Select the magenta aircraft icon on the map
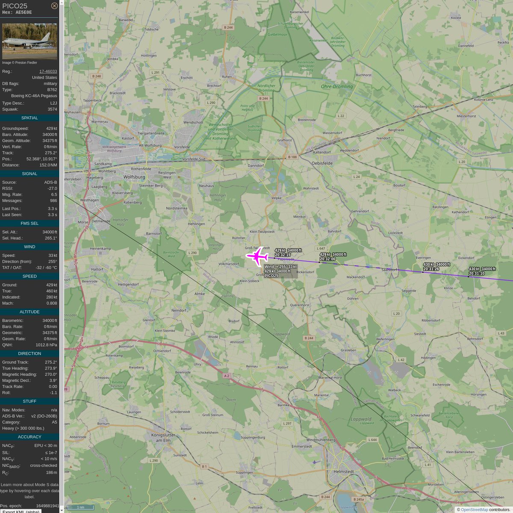 coord(257,256)
